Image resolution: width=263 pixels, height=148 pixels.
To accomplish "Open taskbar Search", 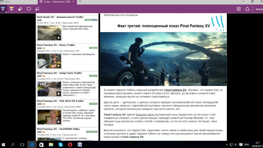I will [13, 144].
